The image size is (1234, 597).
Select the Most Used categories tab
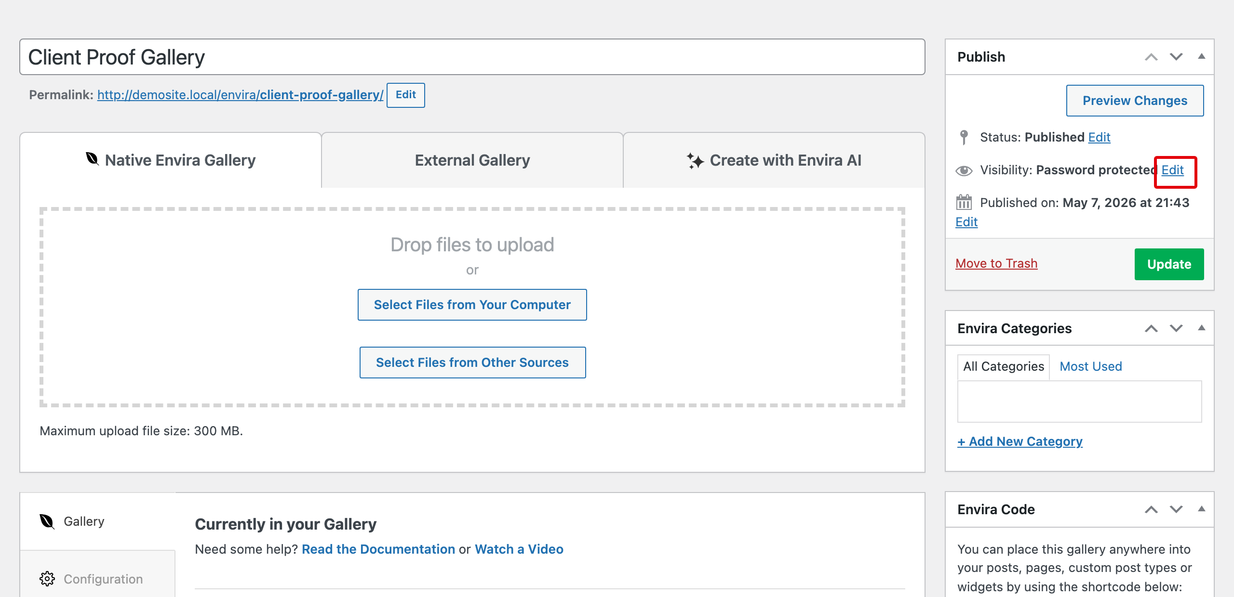click(1091, 367)
